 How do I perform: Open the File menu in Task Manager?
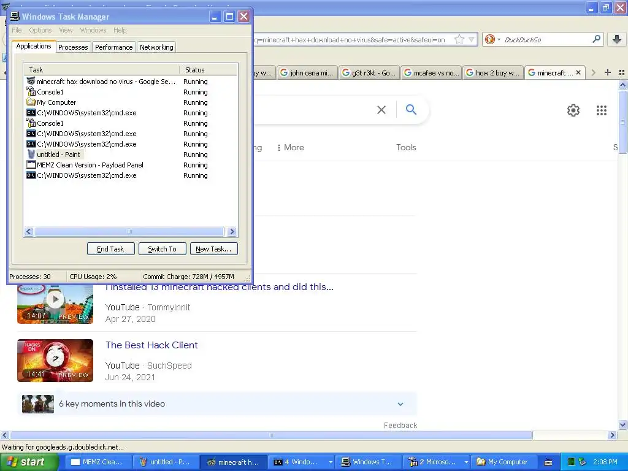coord(17,30)
